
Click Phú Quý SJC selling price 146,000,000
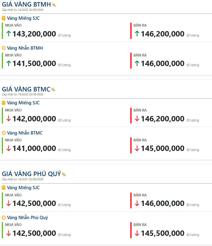point(163,204)
